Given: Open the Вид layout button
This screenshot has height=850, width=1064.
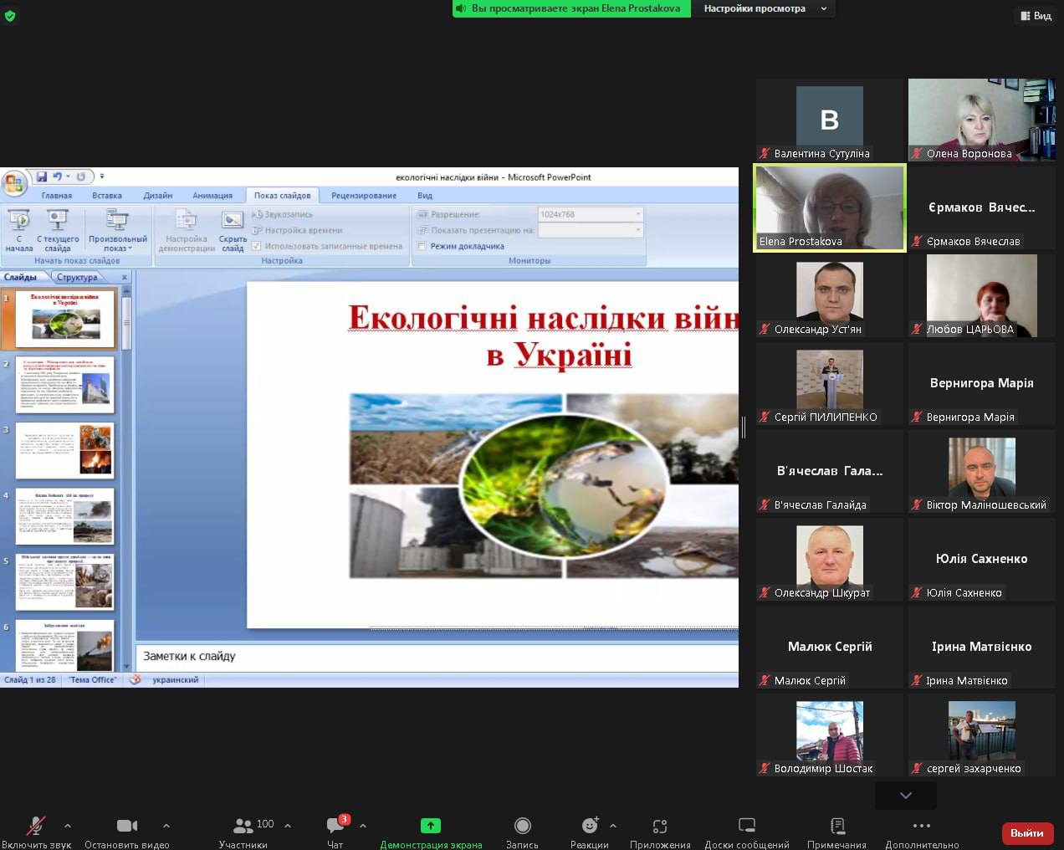Looking at the screenshot, I should click(1036, 16).
